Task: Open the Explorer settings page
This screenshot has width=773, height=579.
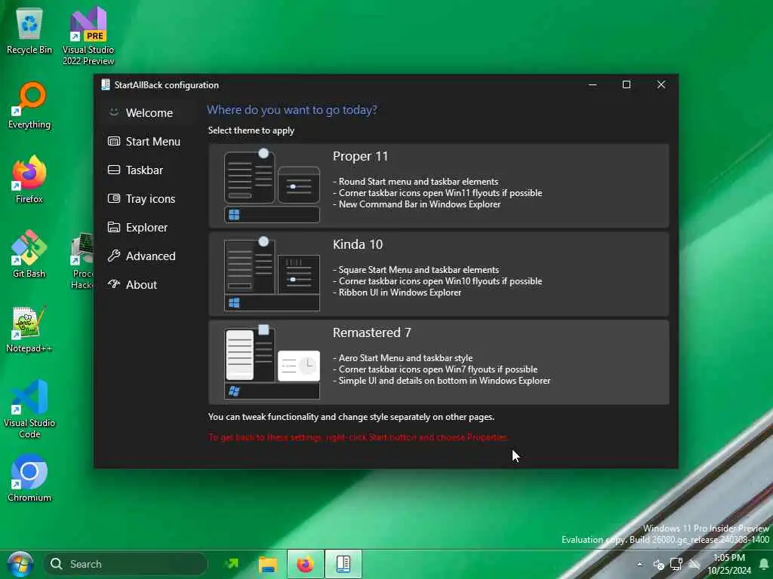Action: 149,228
